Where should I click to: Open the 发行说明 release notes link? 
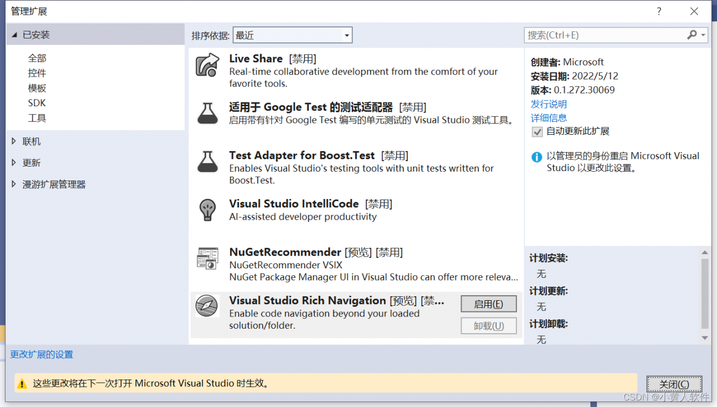point(549,104)
